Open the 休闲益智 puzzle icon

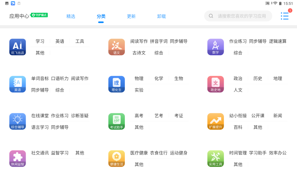point(18,159)
